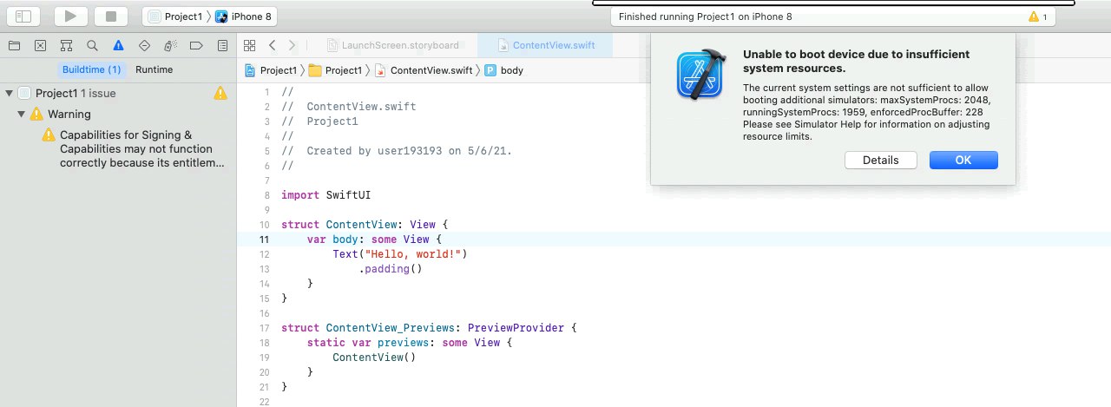Click the 'Created by user193193' comment line
This screenshot has height=407, width=1111.
click(x=397, y=151)
